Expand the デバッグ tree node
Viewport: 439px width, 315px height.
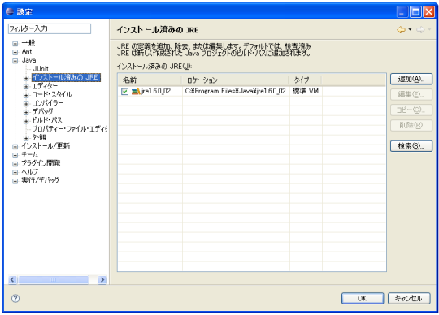[x=26, y=112]
